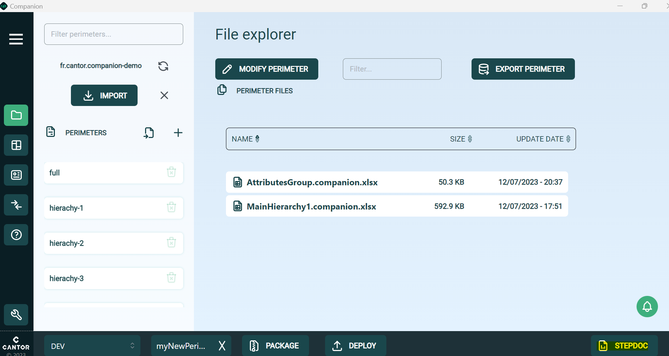This screenshot has height=356, width=669.
Task: Delete the hierachy-3 perimeter
Action: coord(171,277)
